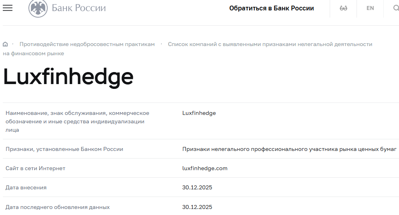Open the visually impaired version glasses icon
Image resolution: width=399 pixels, height=215 pixels.
click(343, 8)
